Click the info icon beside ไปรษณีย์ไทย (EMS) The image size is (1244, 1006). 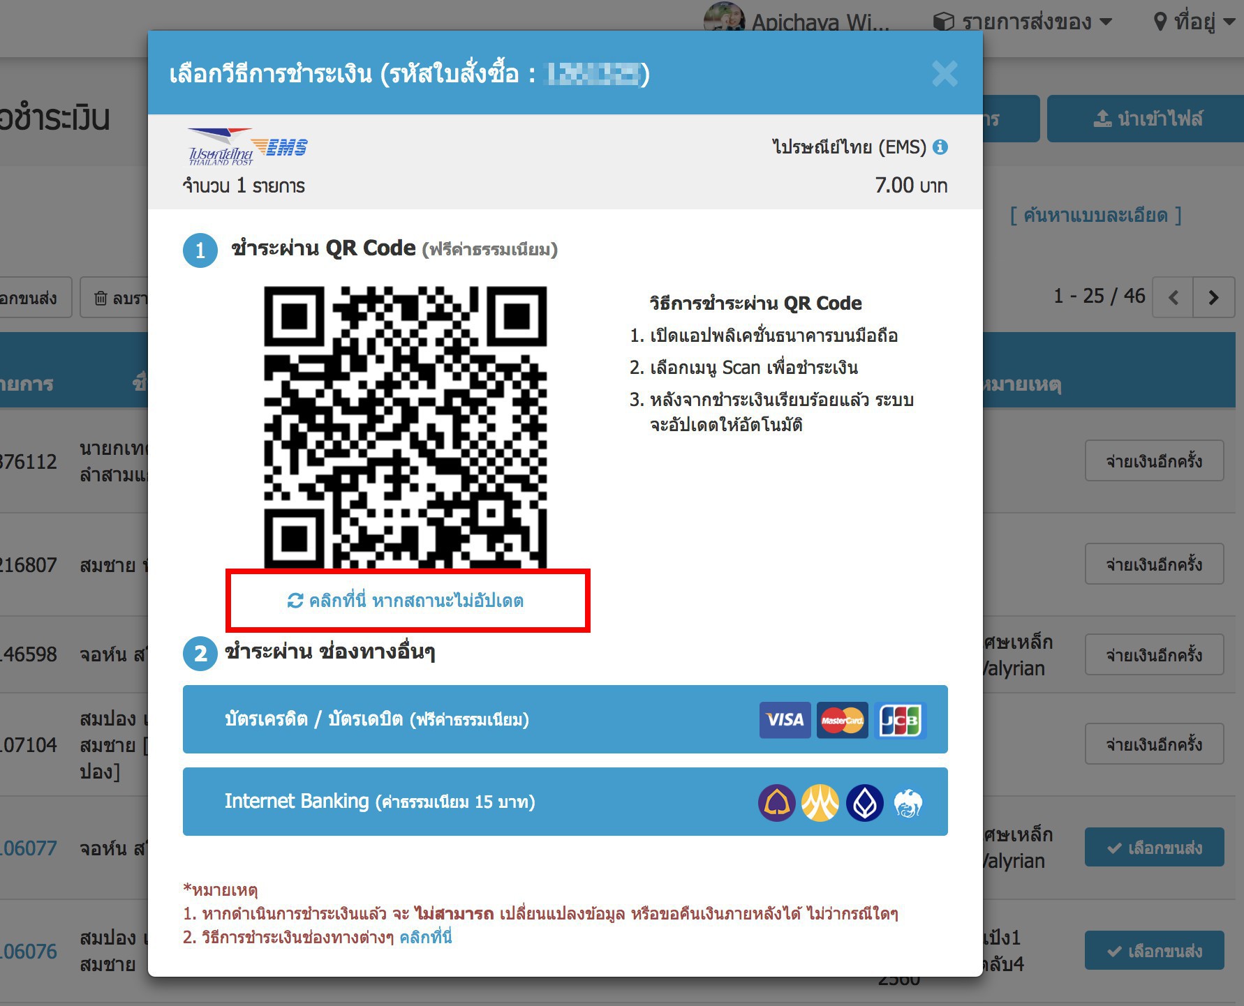940,147
